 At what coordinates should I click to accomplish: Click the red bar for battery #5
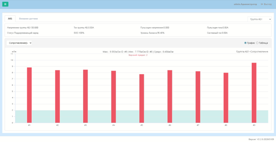142,98
